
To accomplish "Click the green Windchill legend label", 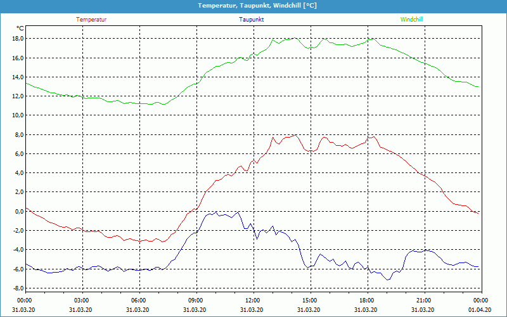I will point(411,20).
